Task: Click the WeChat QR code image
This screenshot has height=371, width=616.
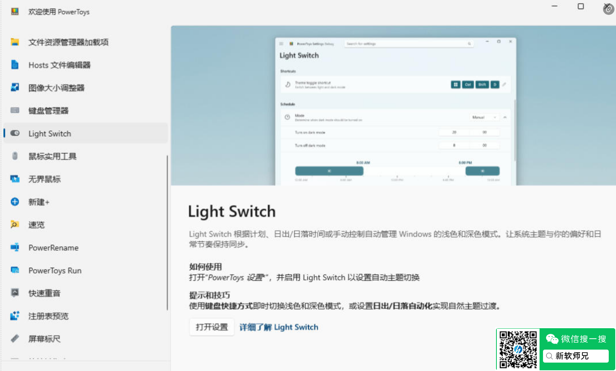Action: (x=518, y=349)
